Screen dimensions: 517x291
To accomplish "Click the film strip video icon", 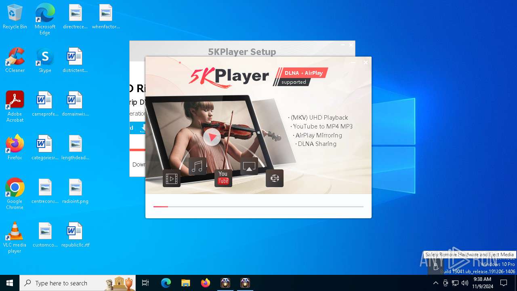I will (172, 178).
